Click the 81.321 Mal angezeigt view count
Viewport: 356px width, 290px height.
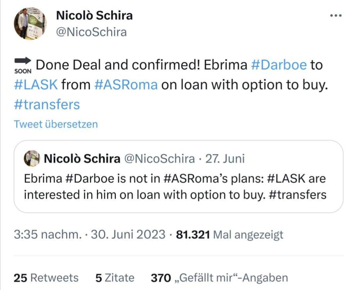[229, 234]
